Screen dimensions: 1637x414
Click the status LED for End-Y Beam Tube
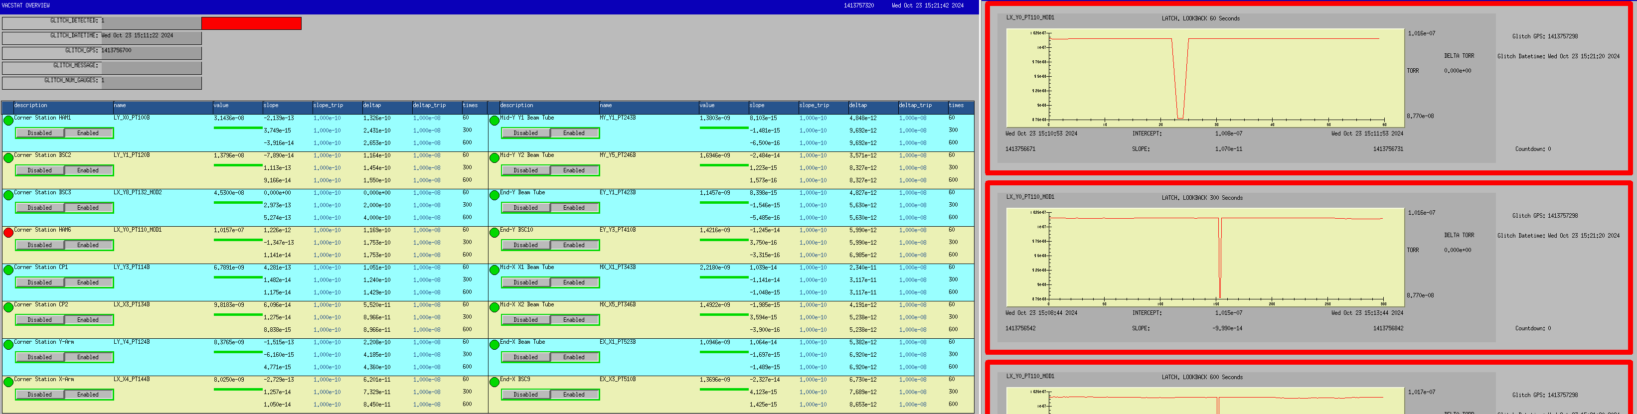(494, 196)
